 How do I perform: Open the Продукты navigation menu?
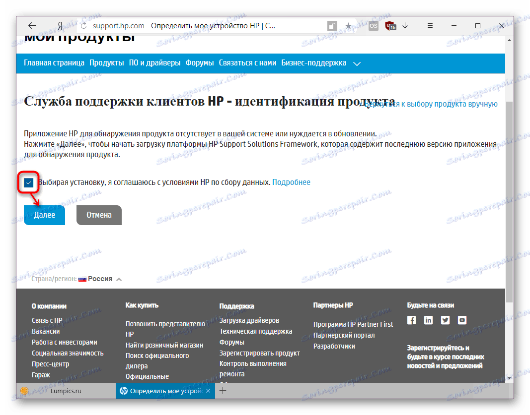(106, 63)
